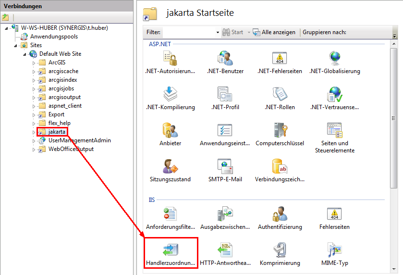Open the MIME-Typ feature
This screenshot has width=403, height=275.
point(335,254)
